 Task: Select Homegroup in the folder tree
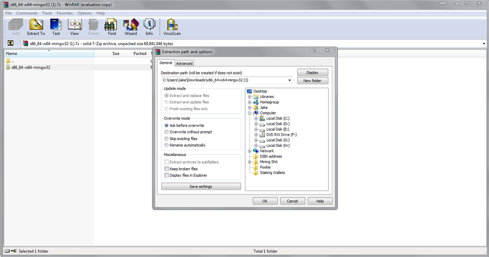click(x=269, y=102)
